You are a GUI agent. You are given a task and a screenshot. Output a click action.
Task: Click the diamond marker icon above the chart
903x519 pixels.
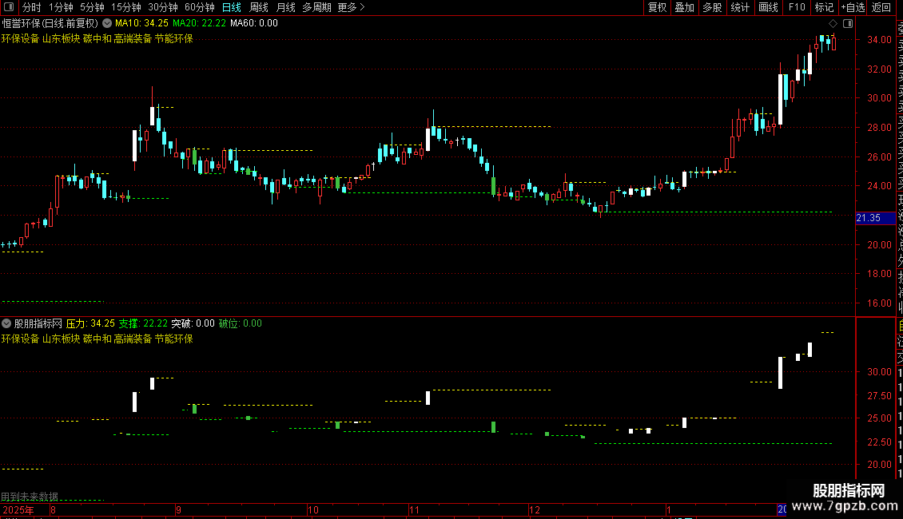(833, 24)
